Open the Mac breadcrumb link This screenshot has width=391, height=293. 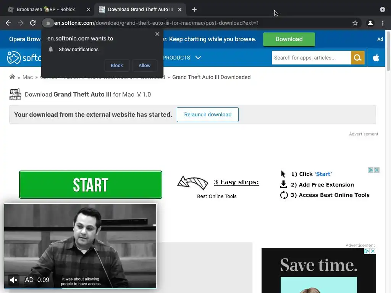pyautogui.click(x=27, y=77)
